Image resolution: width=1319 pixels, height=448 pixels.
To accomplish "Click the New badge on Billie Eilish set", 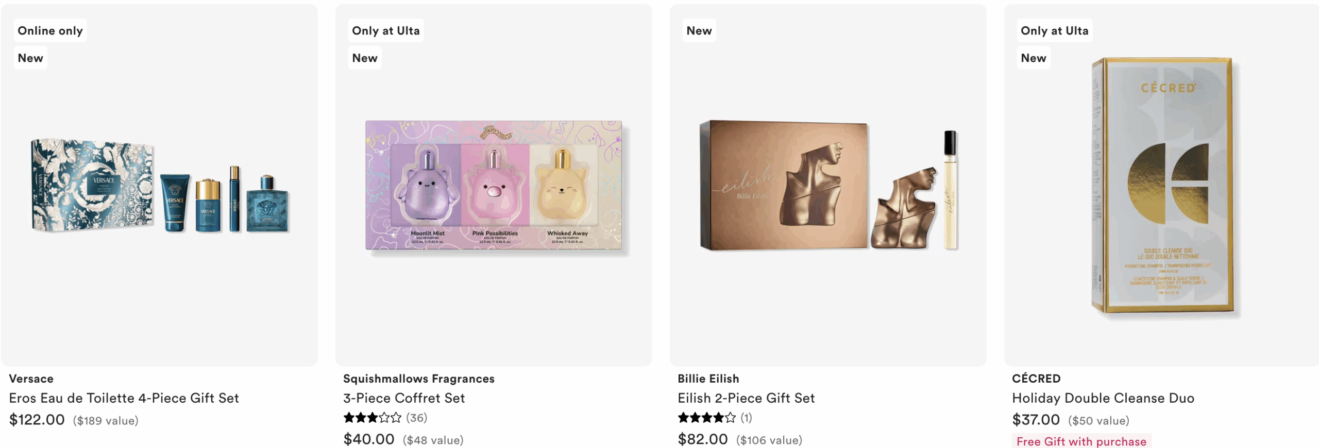I will tap(699, 31).
